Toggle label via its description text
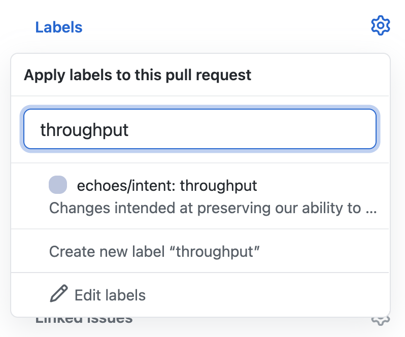 coord(213,208)
